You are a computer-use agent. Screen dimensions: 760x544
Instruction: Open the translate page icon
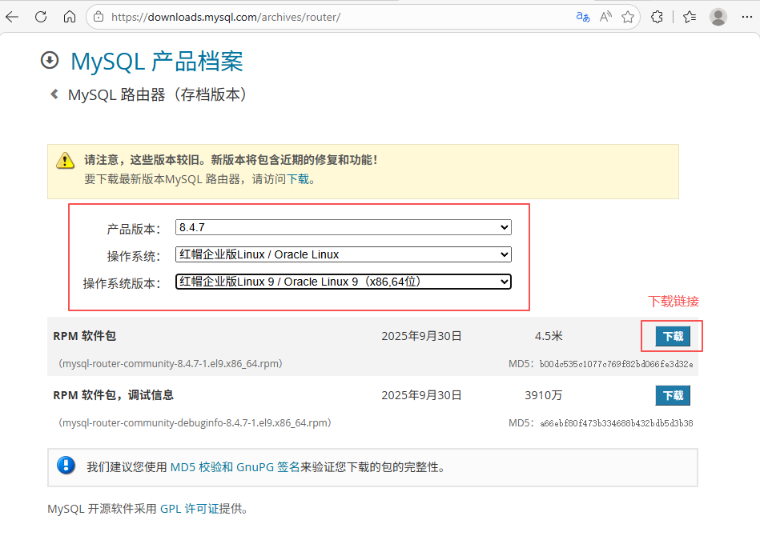(x=582, y=17)
